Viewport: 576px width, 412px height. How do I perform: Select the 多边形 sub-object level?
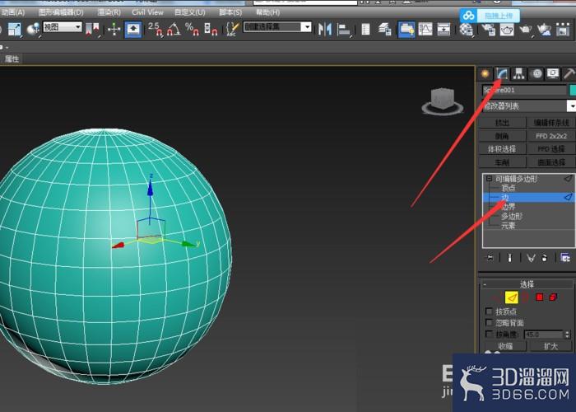[x=512, y=216]
